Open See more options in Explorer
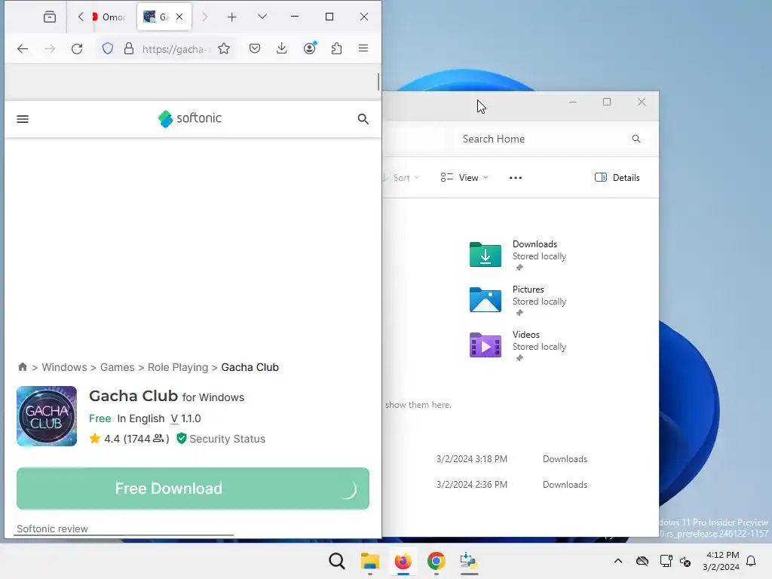 (x=516, y=178)
